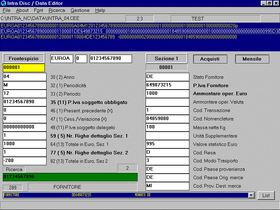Open the Help menu
Screen dimensions: 280x210
pos(100,10)
